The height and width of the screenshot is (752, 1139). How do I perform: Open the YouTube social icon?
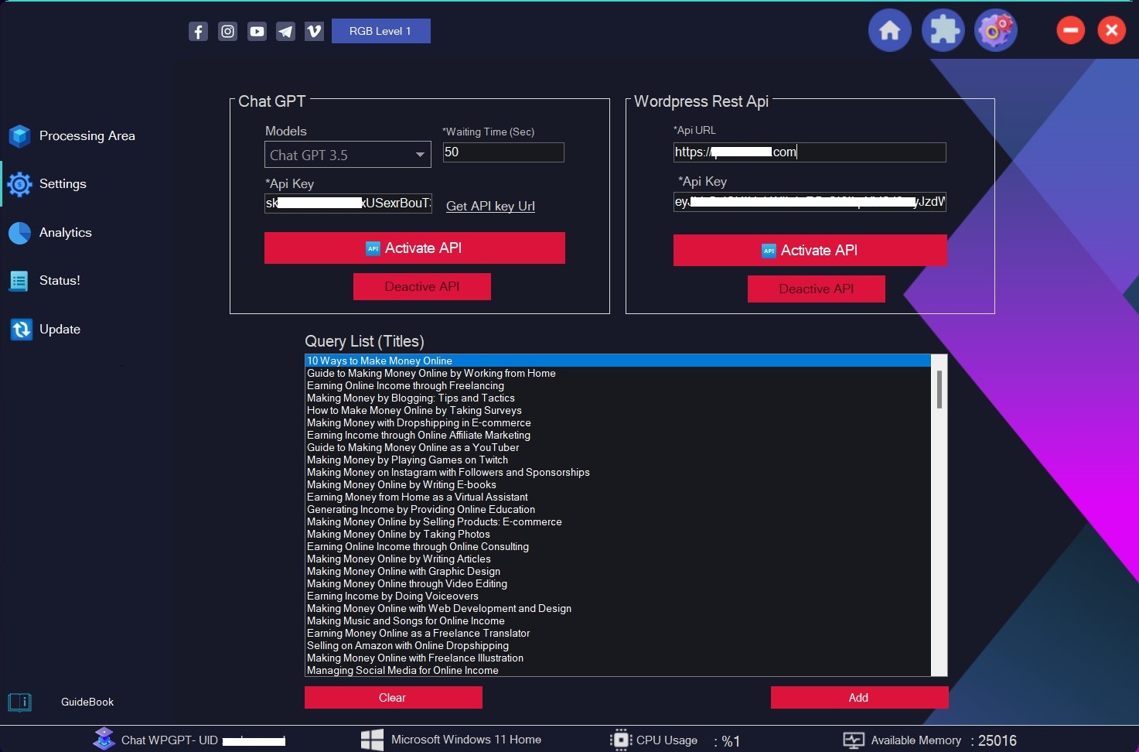coord(257,31)
